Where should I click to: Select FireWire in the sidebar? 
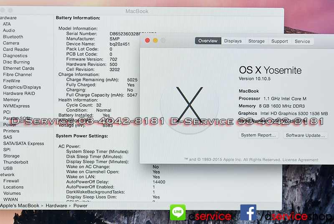(x=12, y=81)
